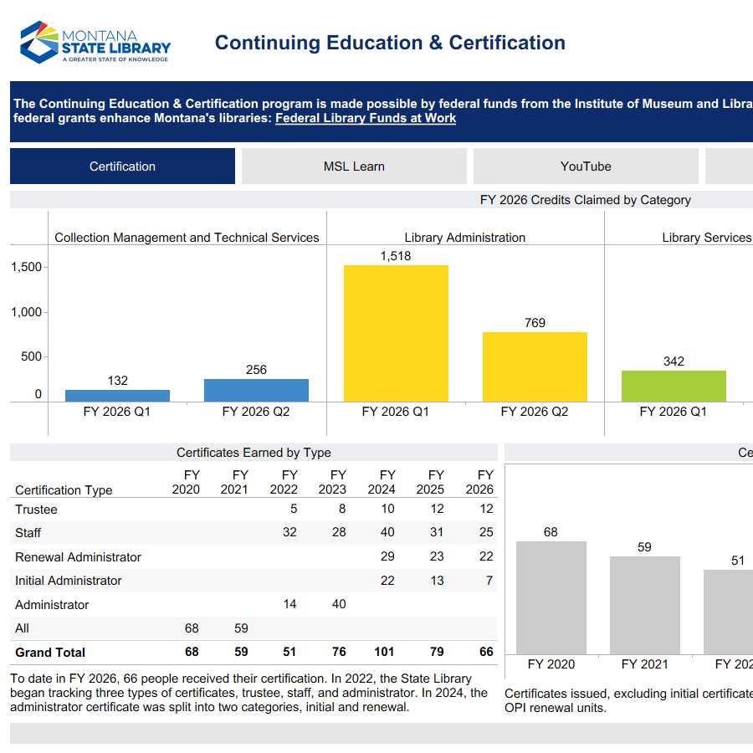Click the Initial Administrator value of 22
Image resolution: width=753 pixels, height=753 pixels.
pos(387,581)
